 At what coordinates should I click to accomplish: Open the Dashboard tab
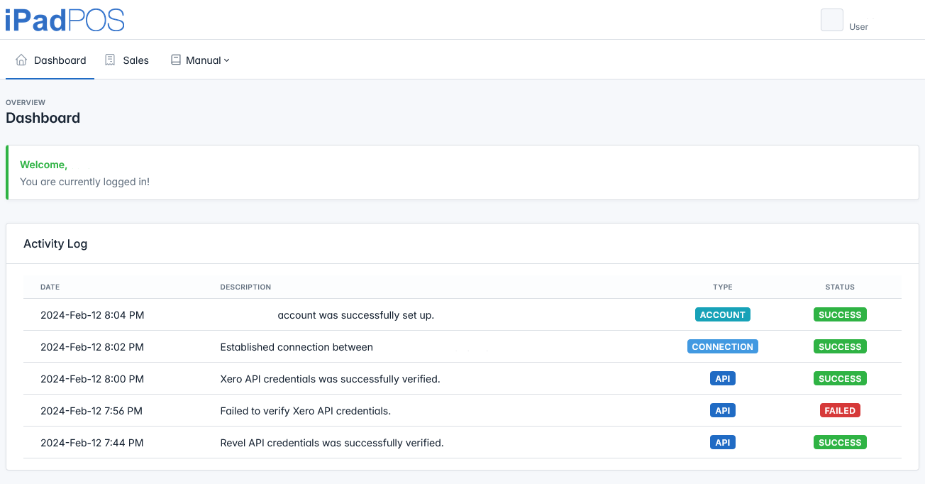(60, 60)
